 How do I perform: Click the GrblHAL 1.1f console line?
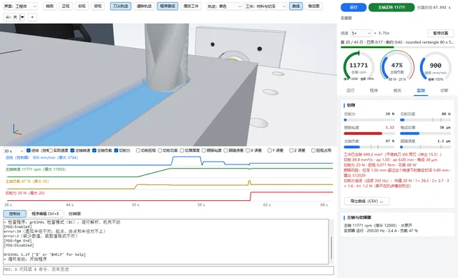point(44,254)
